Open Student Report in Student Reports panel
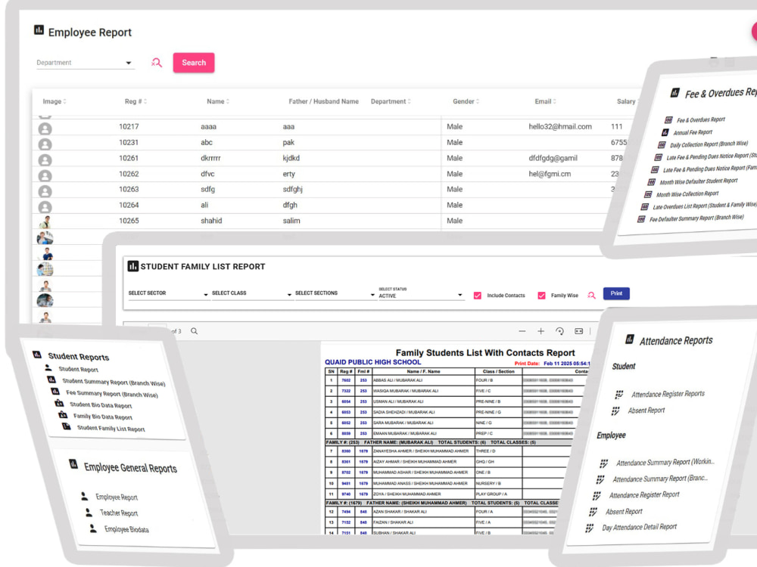The height and width of the screenshot is (567, 757). click(x=78, y=370)
